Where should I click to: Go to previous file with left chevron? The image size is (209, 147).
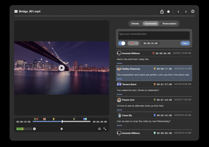pos(178,12)
